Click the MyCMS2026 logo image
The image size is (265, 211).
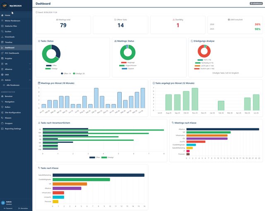pos(5,5)
